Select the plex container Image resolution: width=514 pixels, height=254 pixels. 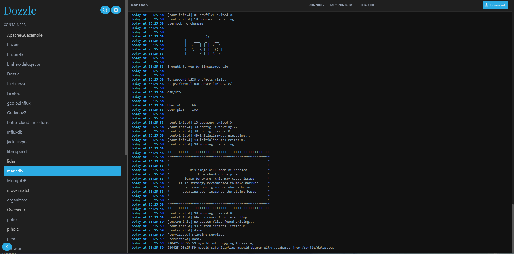click(x=11, y=239)
